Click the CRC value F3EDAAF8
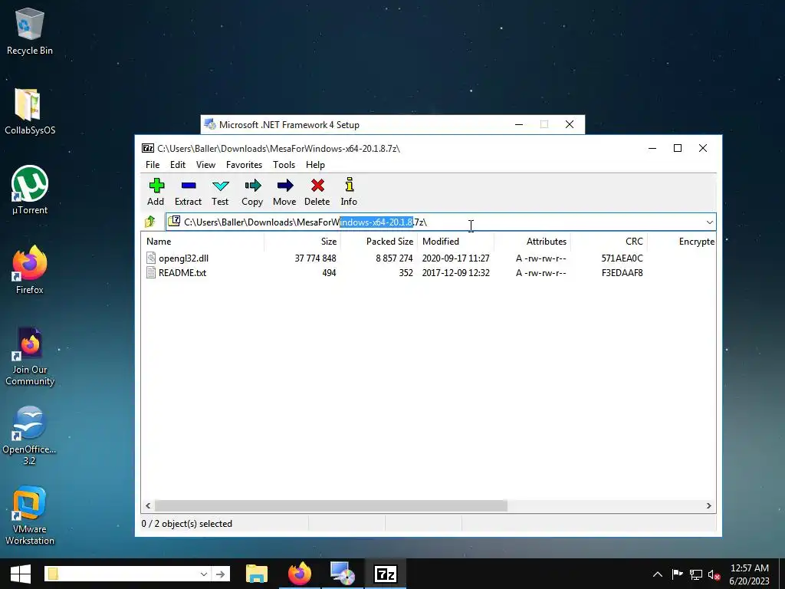785x589 pixels. pos(622,272)
